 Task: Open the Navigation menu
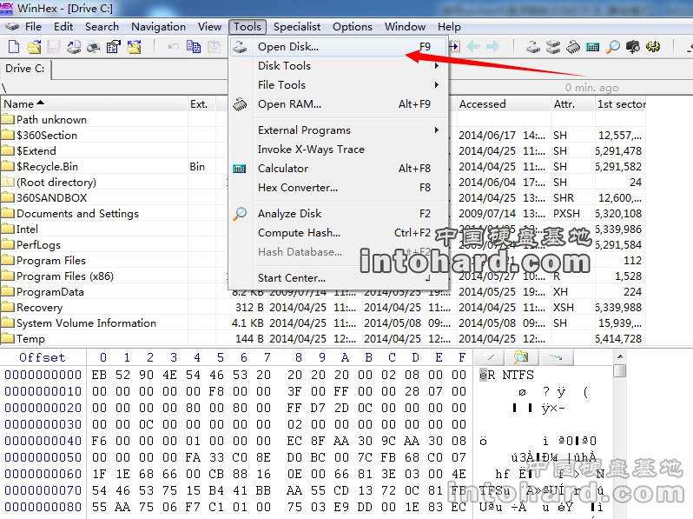(x=158, y=27)
